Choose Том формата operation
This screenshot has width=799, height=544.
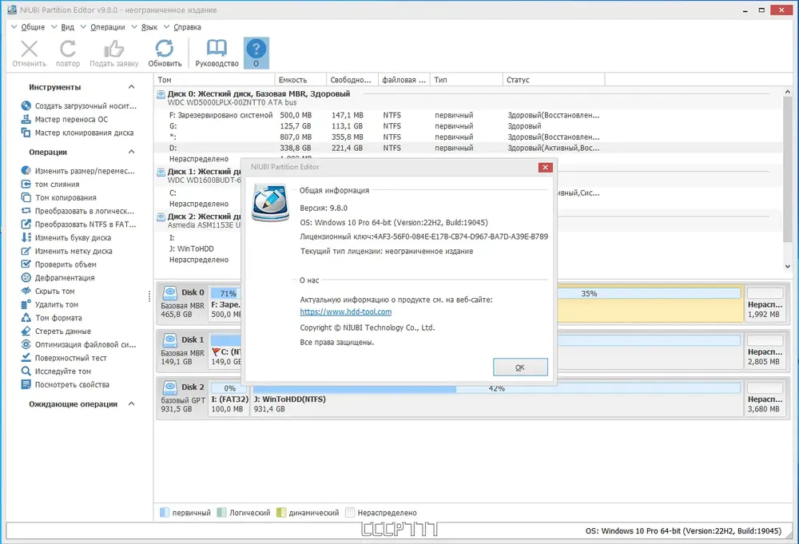click(x=51, y=317)
